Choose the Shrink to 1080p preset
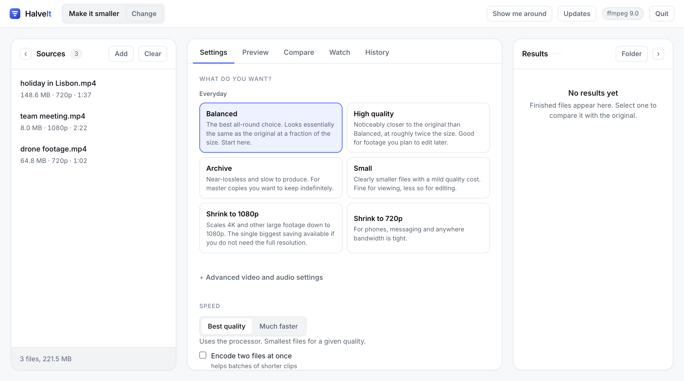 click(271, 228)
